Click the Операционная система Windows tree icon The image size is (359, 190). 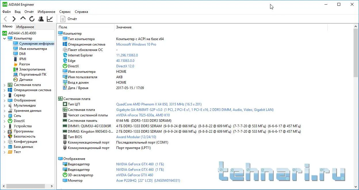click(x=10, y=90)
